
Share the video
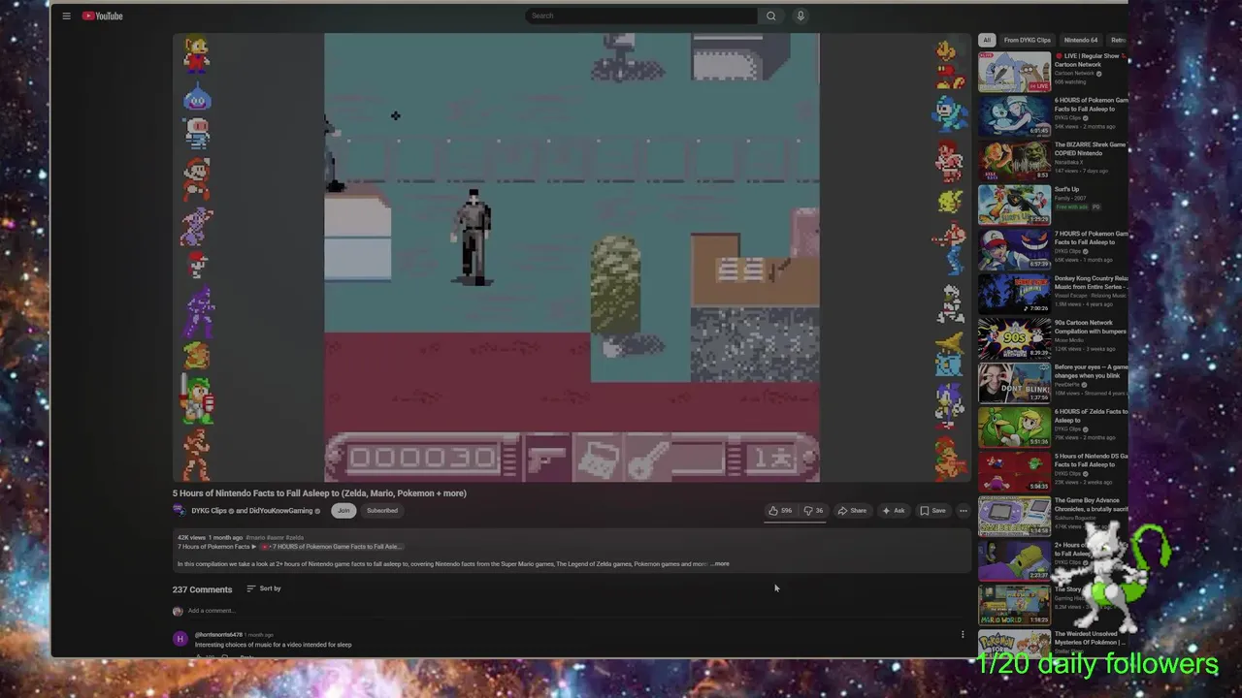point(852,511)
